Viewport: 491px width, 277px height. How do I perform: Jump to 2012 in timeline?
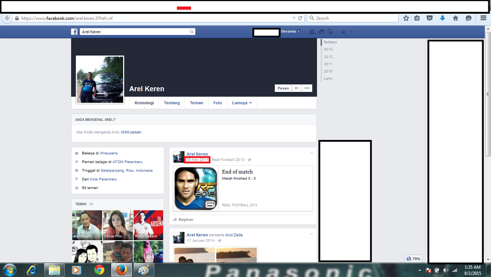pyautogui.click(x=328, y=57)
